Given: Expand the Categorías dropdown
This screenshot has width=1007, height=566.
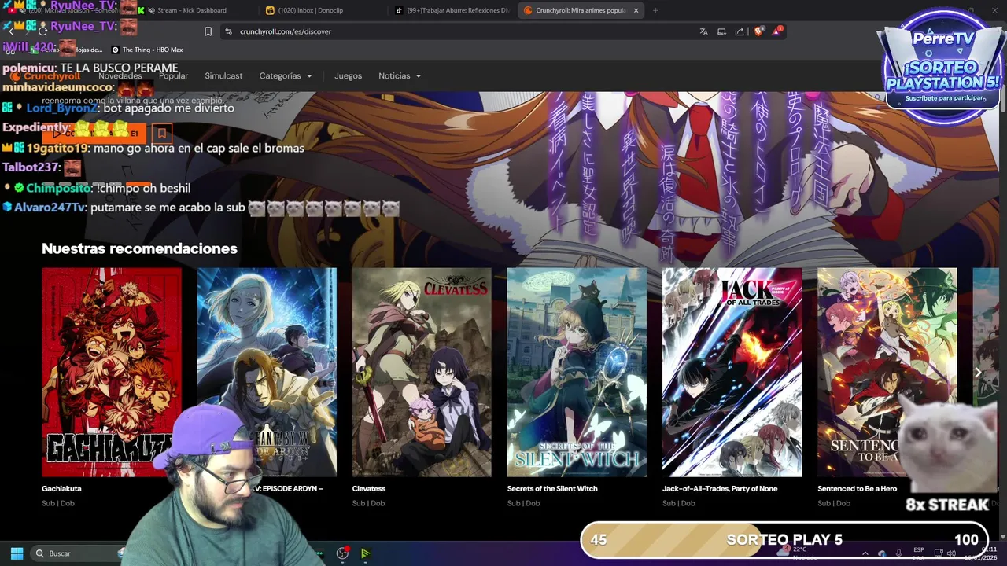Looking at the screenshot, I should click(x=286, y=75).
